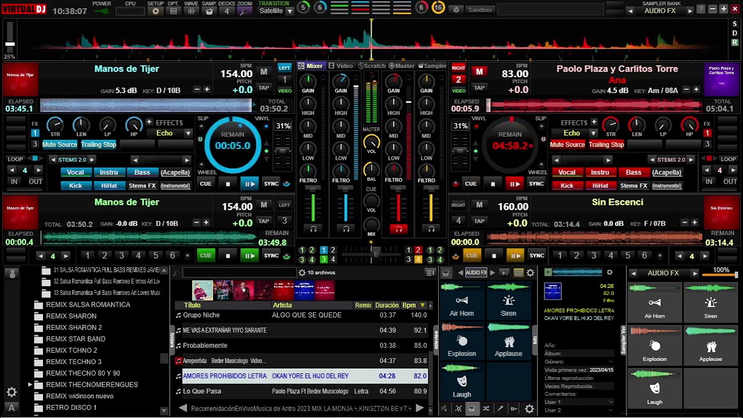
Task: Open Echo effect dropdown on right deck
Action: [x=593, y=134]
